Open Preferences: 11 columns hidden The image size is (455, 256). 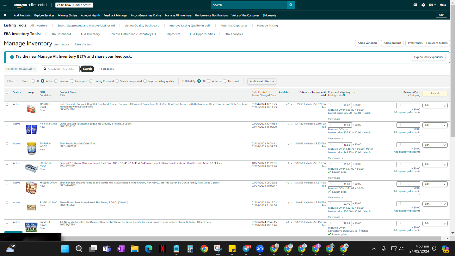[427, 43]
